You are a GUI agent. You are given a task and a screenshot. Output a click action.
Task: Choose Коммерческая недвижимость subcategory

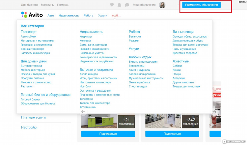point(98,57)
